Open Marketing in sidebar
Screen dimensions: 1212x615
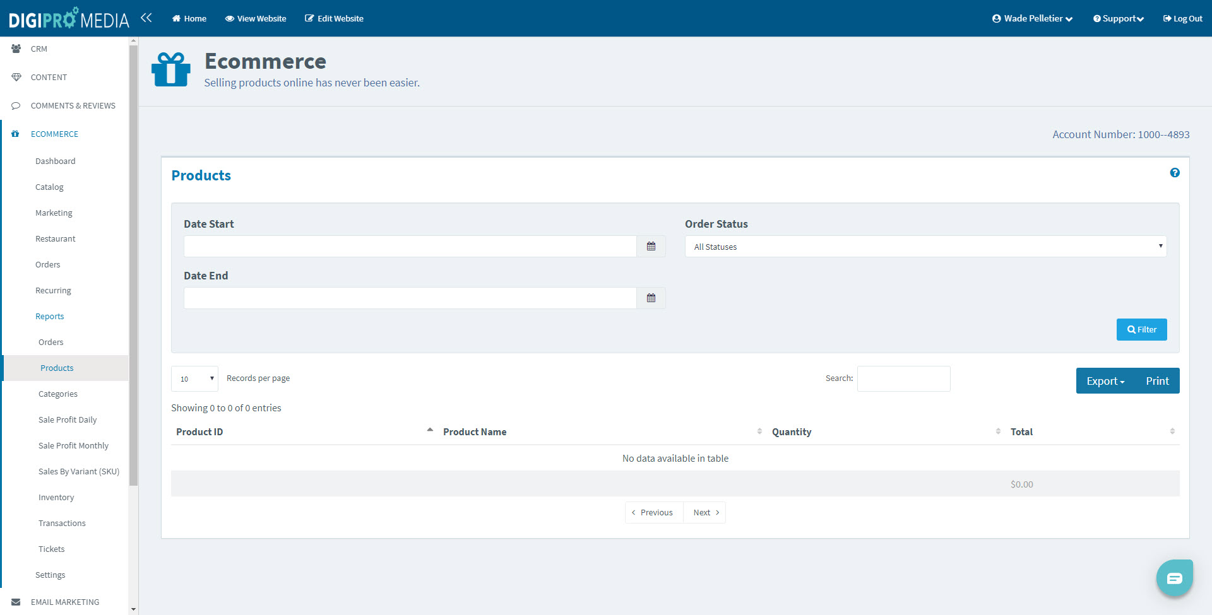pyautogui.click(x=54, y=213)
